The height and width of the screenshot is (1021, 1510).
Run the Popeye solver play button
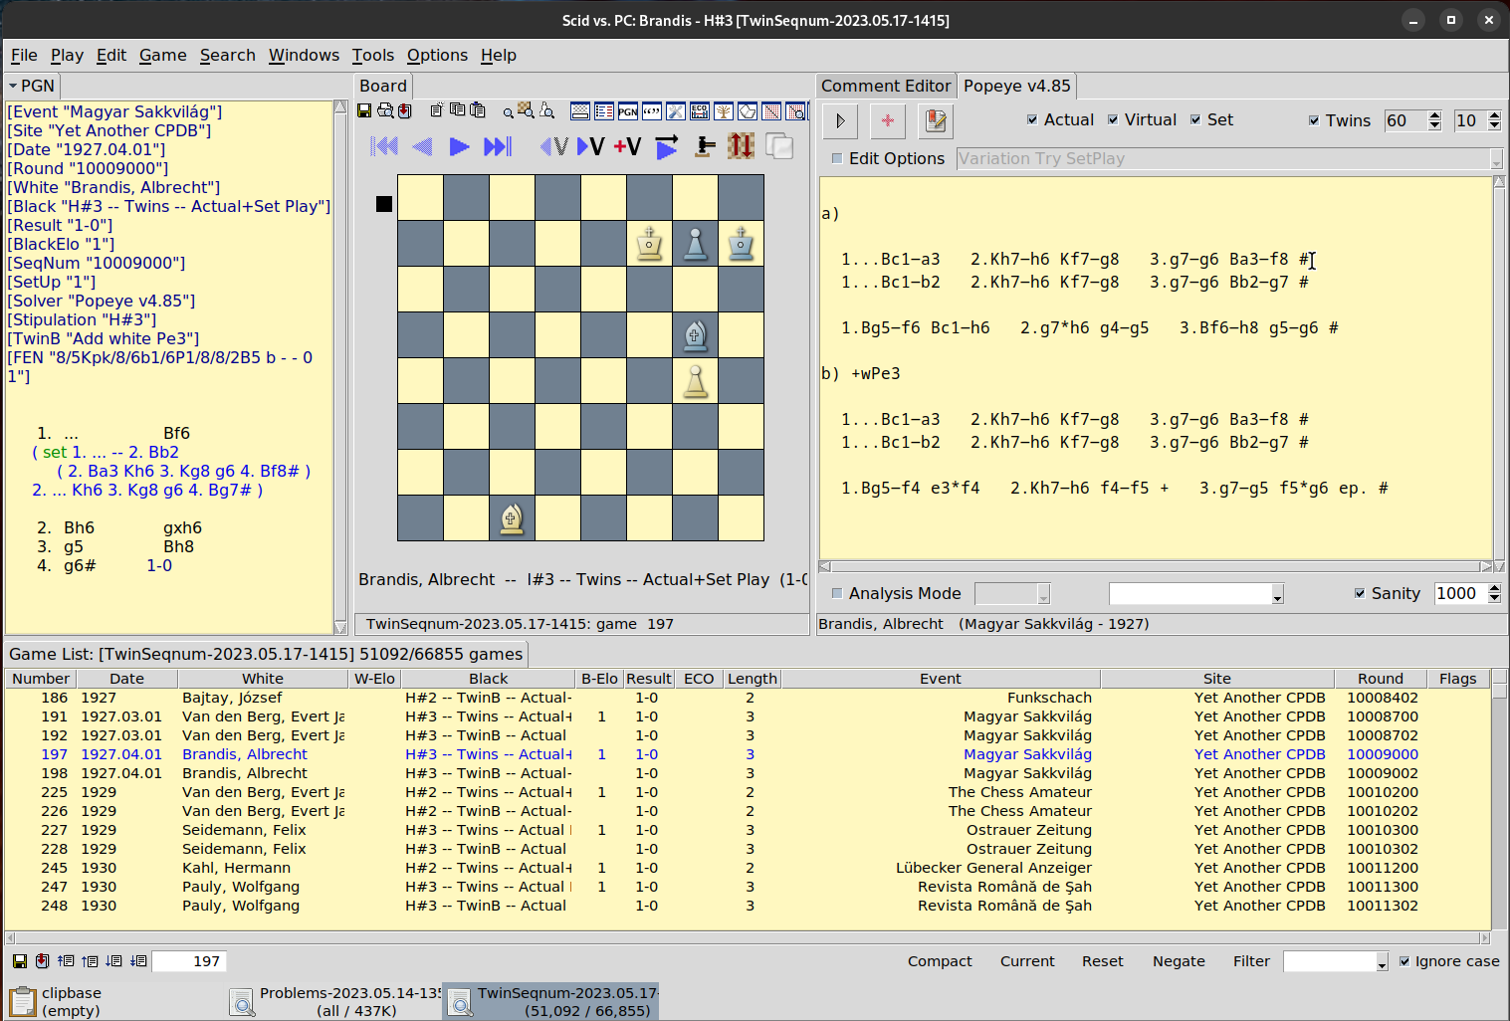coord(840,120)
